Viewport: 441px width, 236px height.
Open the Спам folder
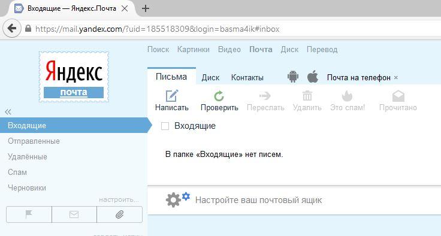pyautogui.click(x=17, y=172)
